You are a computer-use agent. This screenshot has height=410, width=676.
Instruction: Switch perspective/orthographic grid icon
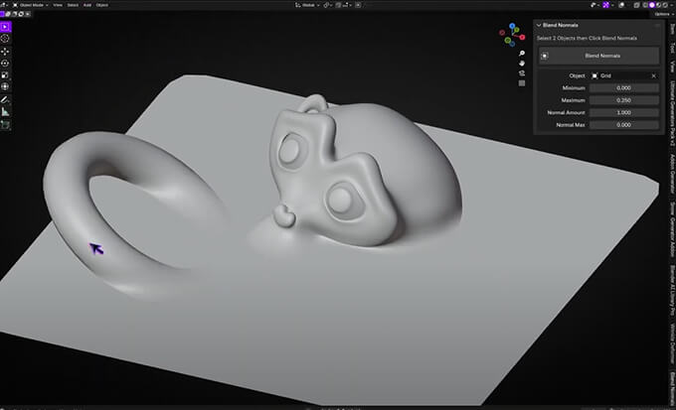point(522,83)
